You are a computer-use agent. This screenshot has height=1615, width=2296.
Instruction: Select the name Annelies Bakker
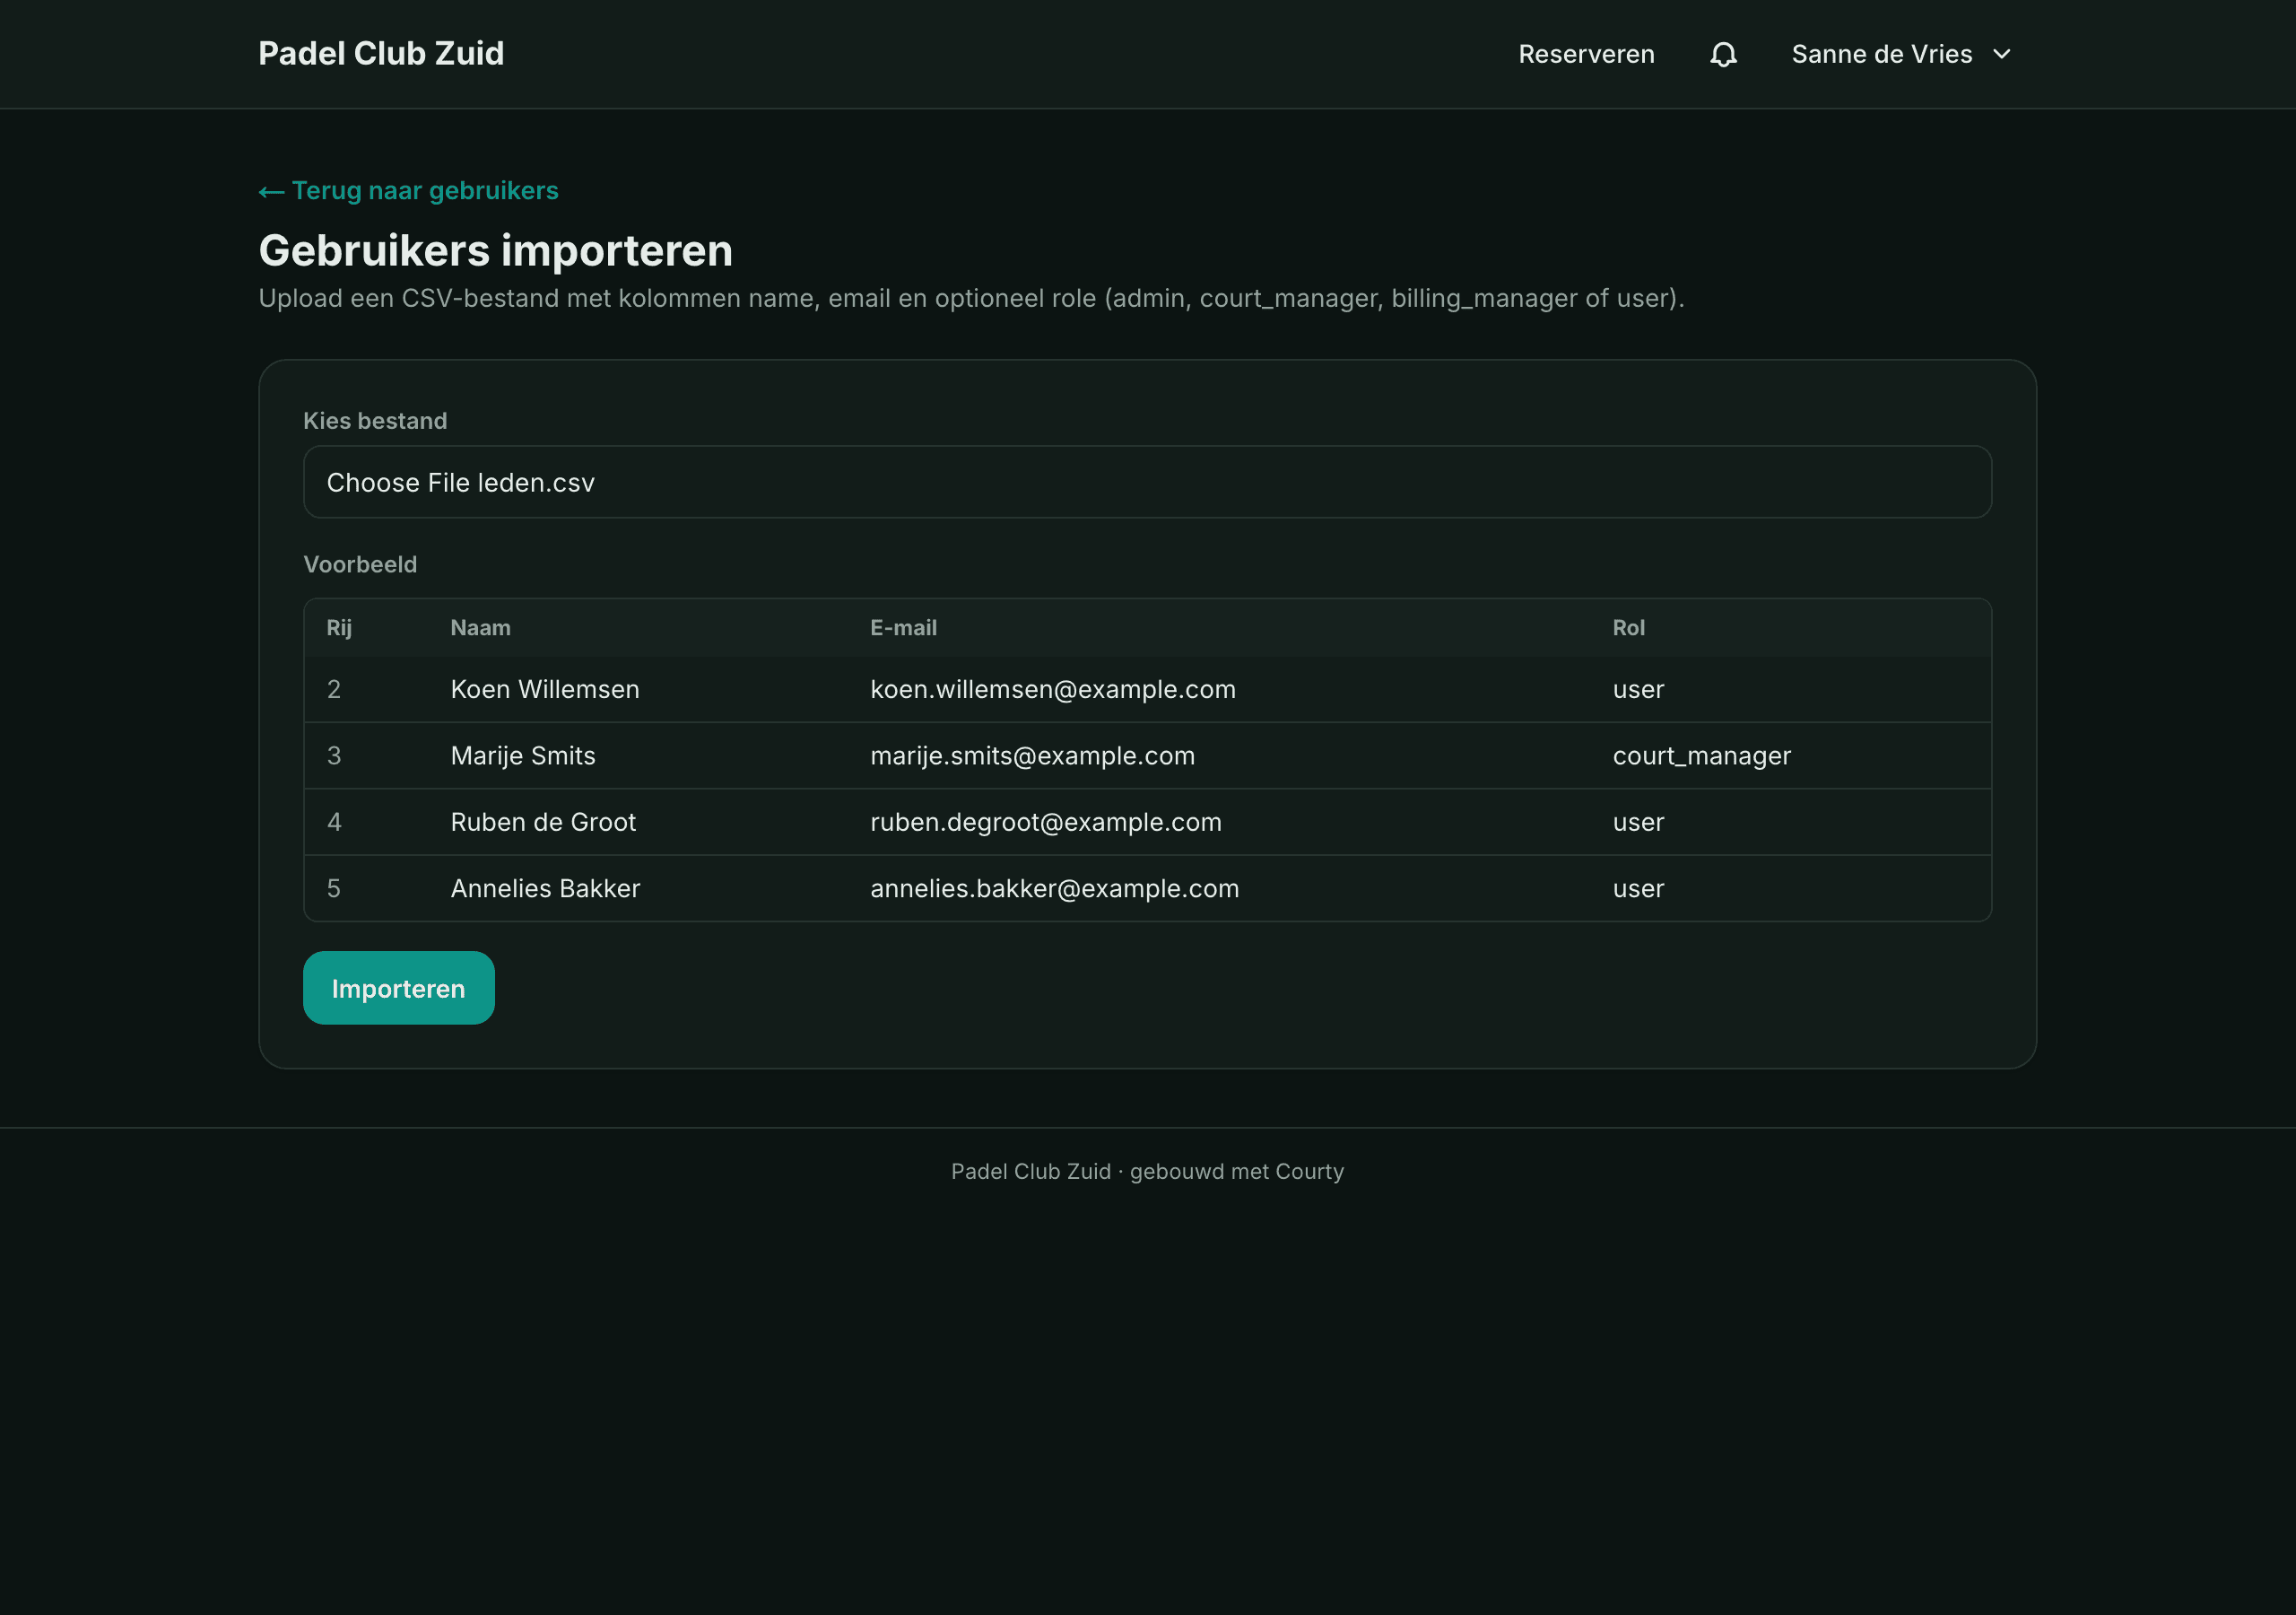point(545,887)
